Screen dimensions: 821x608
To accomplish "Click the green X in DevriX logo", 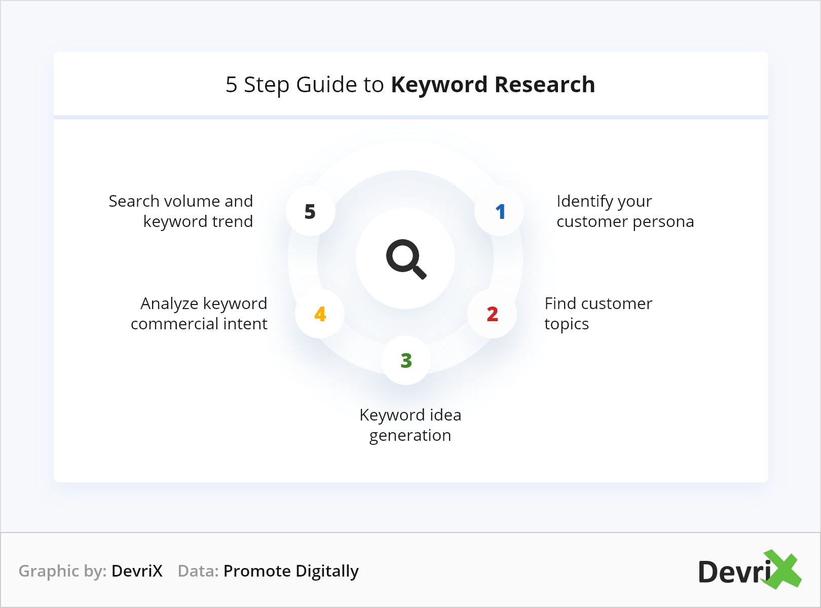I will click(x=782, y=570).
